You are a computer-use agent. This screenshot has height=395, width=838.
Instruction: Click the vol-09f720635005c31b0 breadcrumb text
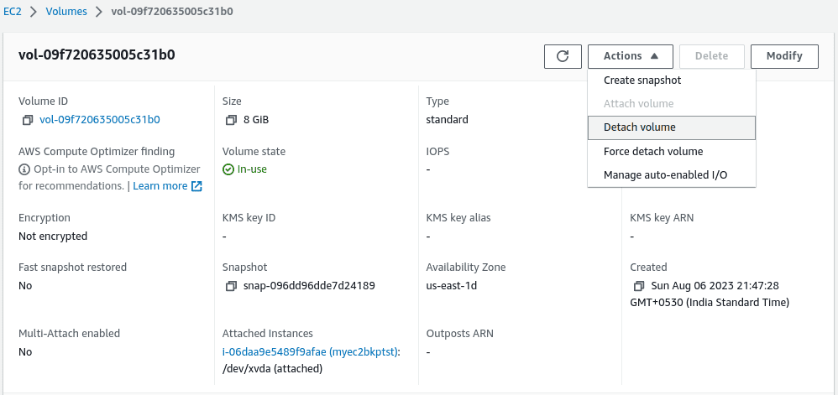(172, 11)
